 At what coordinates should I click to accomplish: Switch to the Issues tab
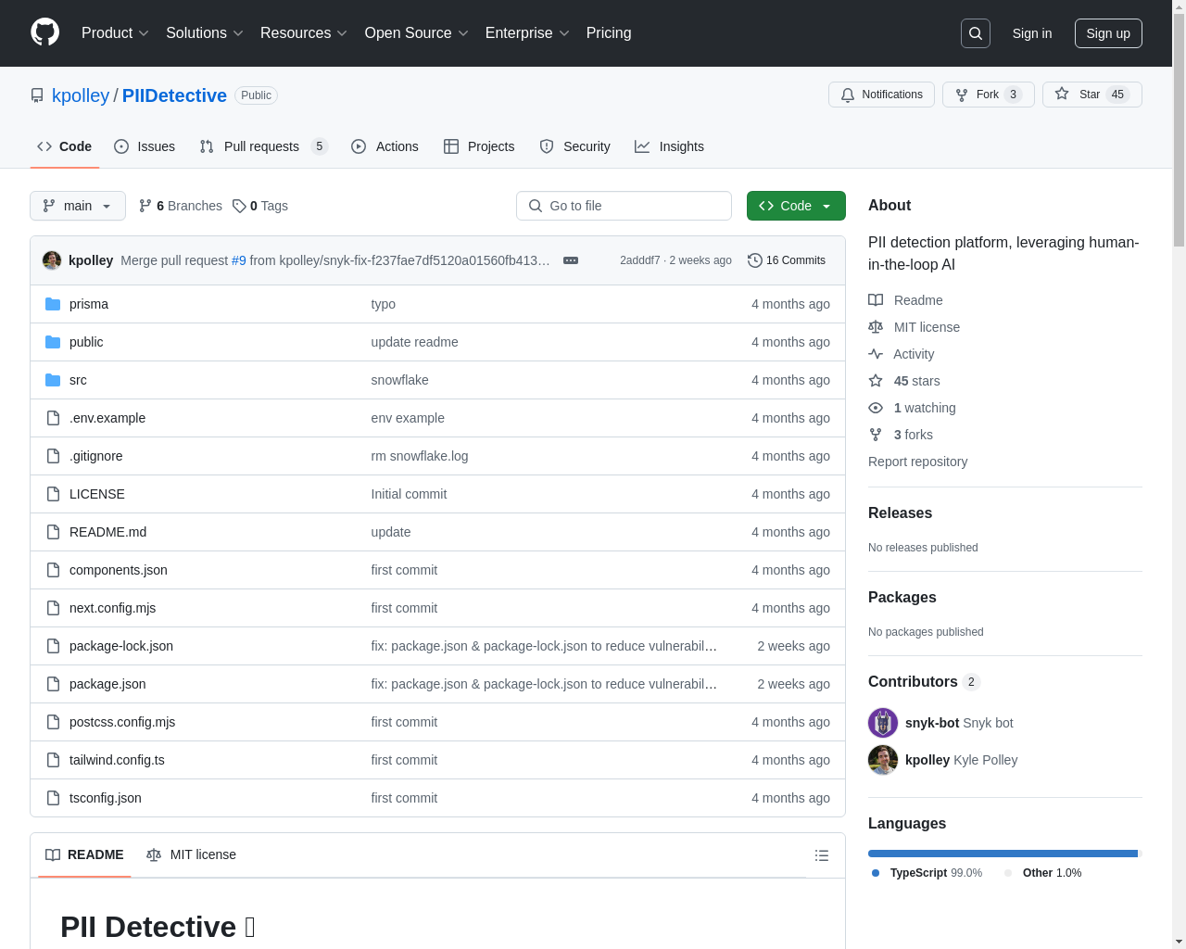[x=145, y=146]
